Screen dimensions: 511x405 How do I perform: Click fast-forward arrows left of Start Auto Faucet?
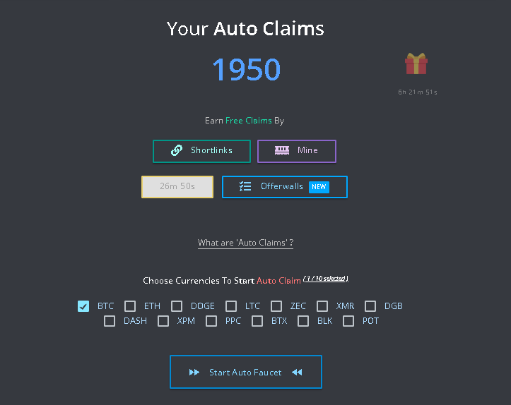[x=194, y=372]
